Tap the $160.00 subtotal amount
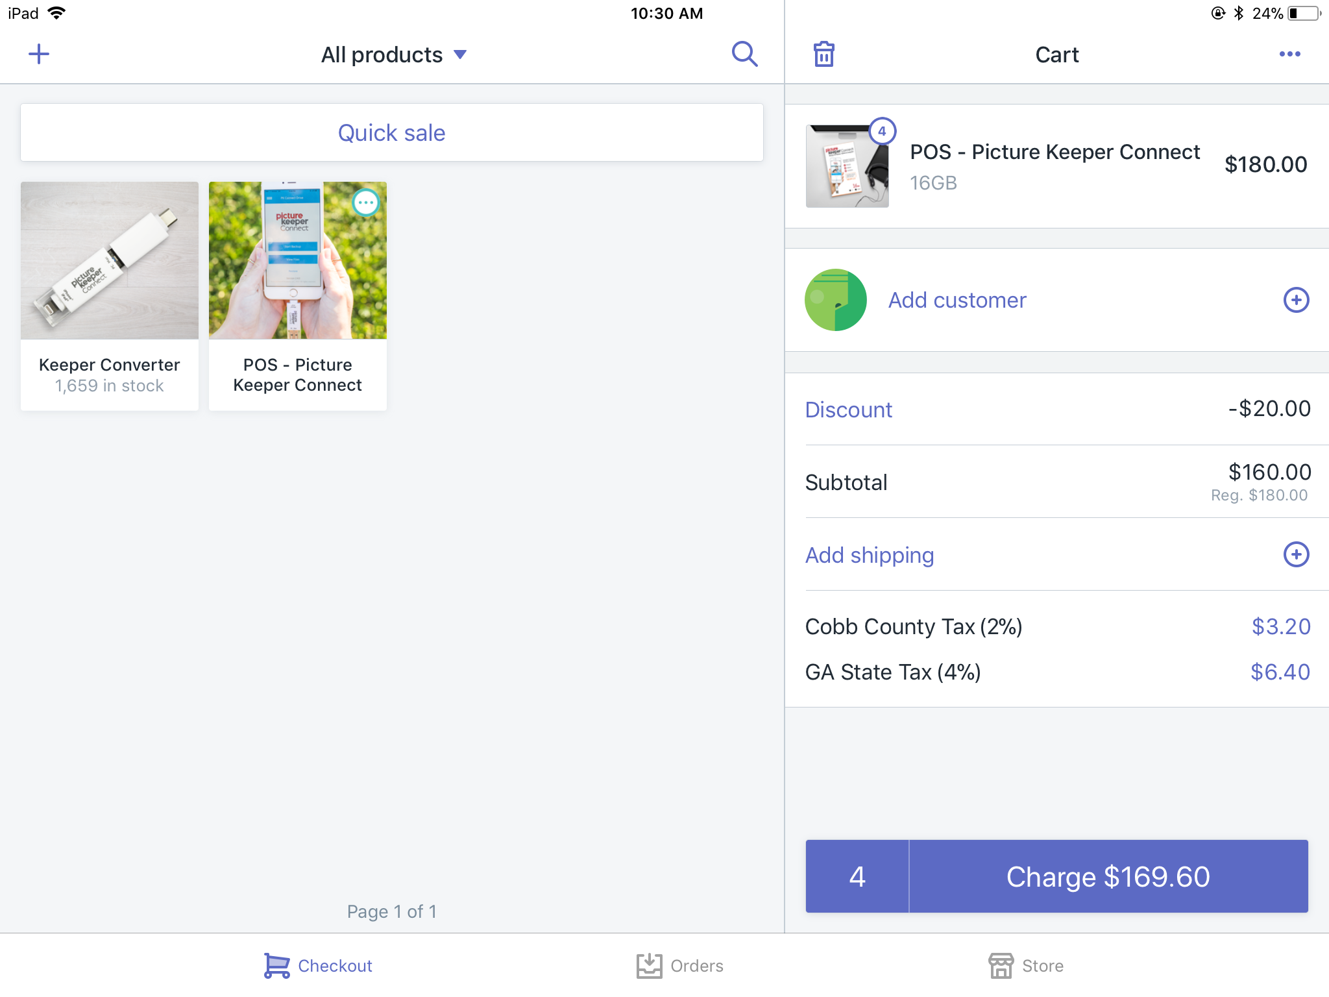This screenshot has height=997, width=1329. click(x=1269, y=472)
